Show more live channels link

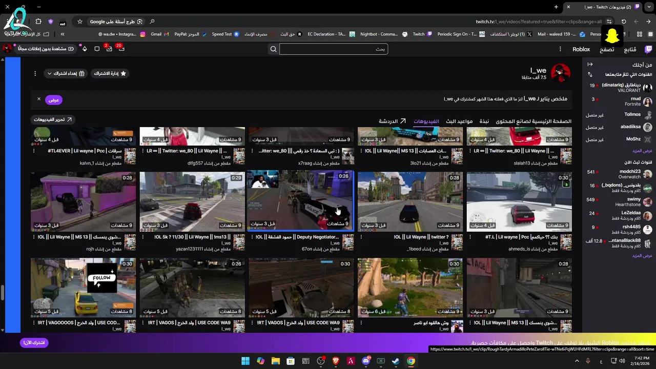pyautogui.click(x=642, y=255)
